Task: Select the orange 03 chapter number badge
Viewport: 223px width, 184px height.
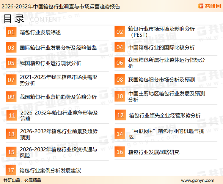Action: [11, 47]
